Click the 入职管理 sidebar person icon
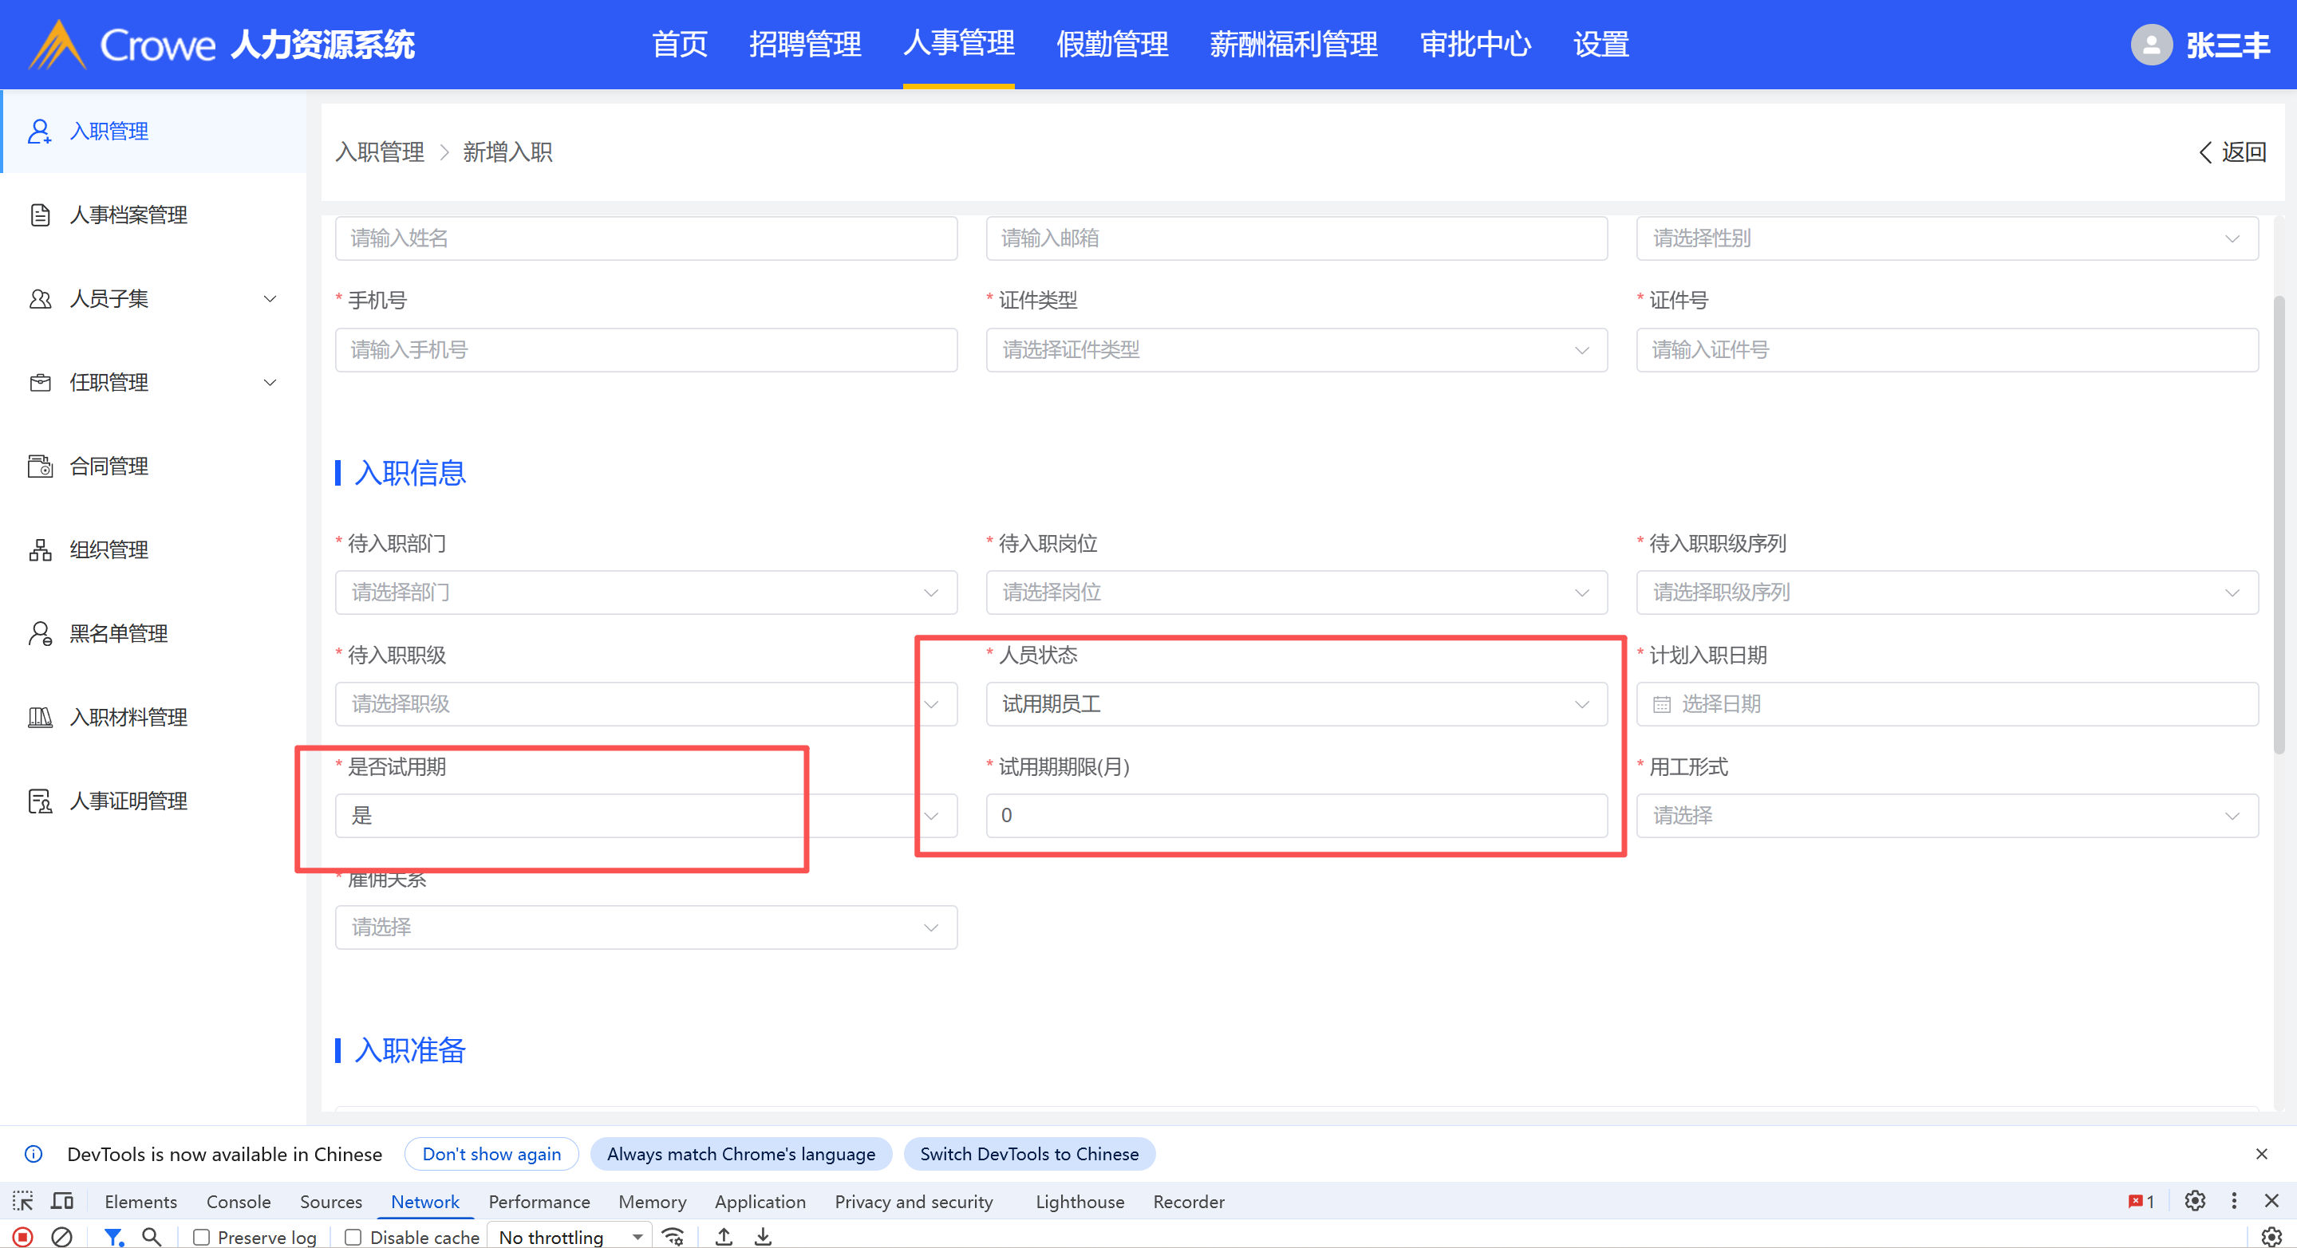 point(39,131)
